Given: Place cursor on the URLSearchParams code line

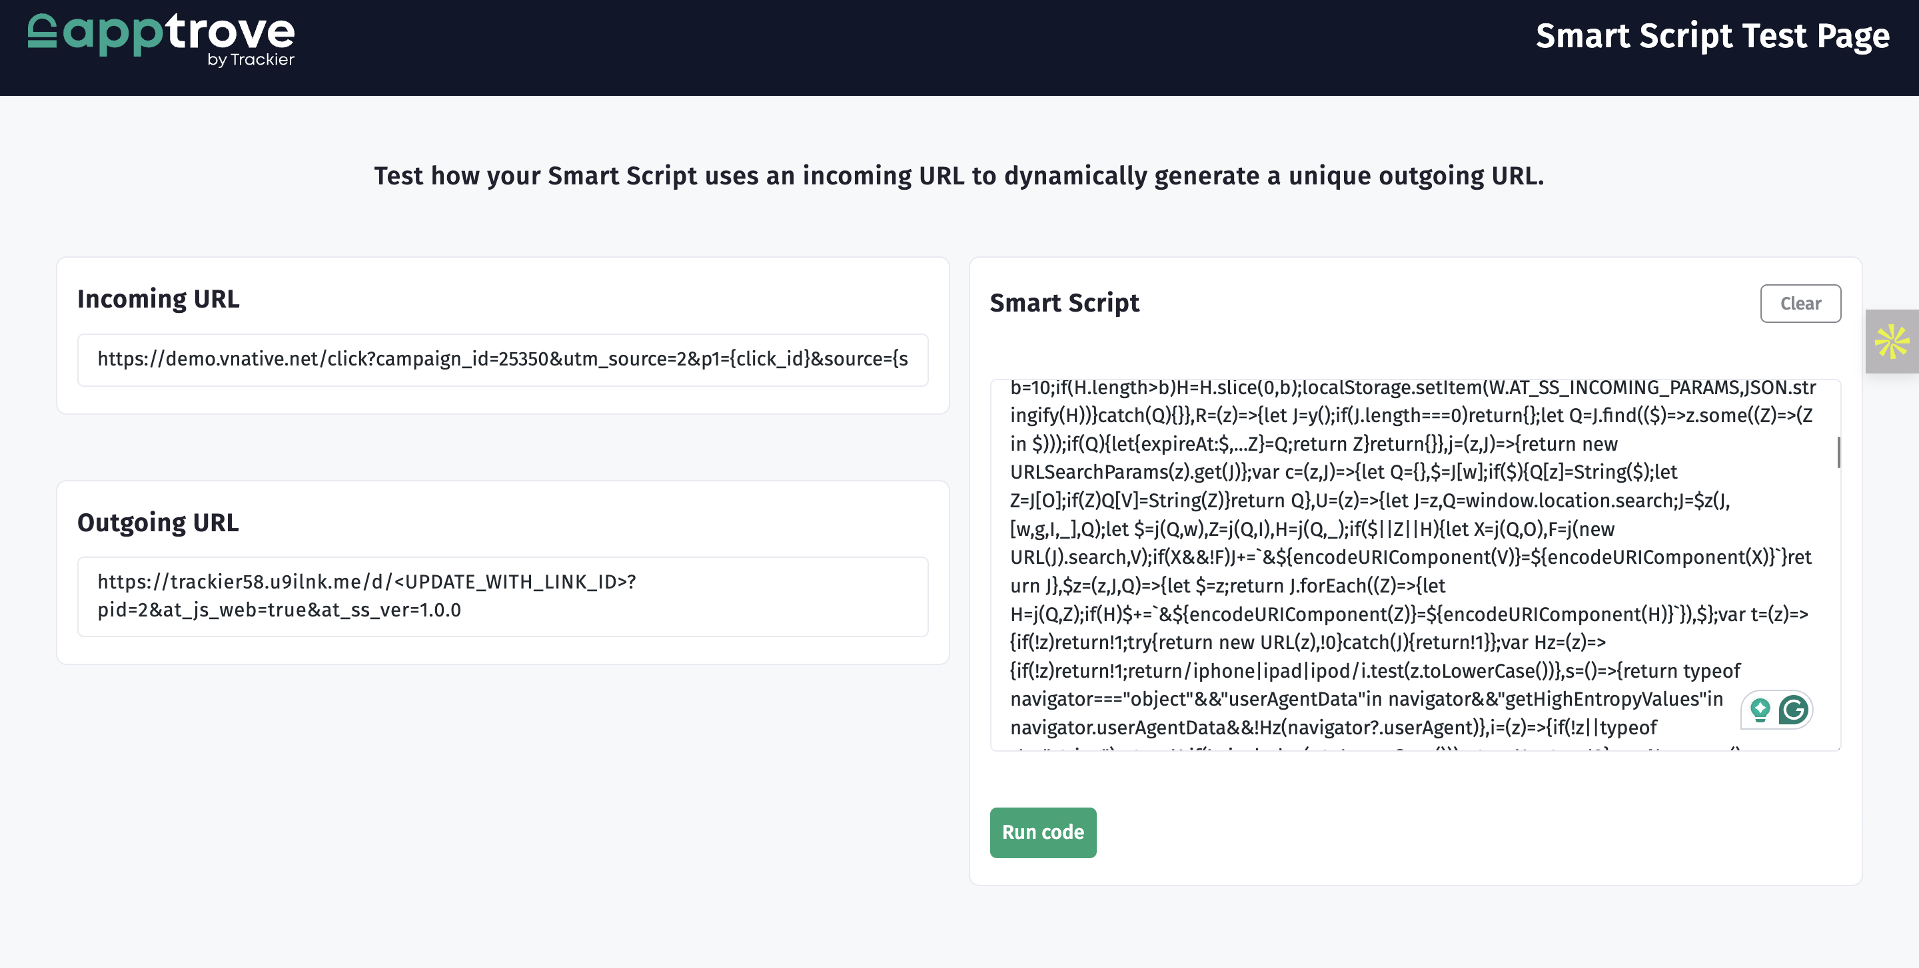Looking at the screenshot, I should click(x=1343, y=472).
